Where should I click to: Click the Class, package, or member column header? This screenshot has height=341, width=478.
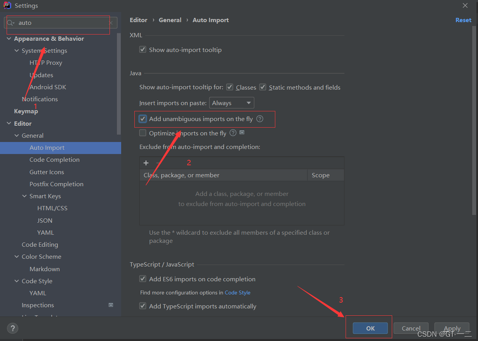coord(223,175)
